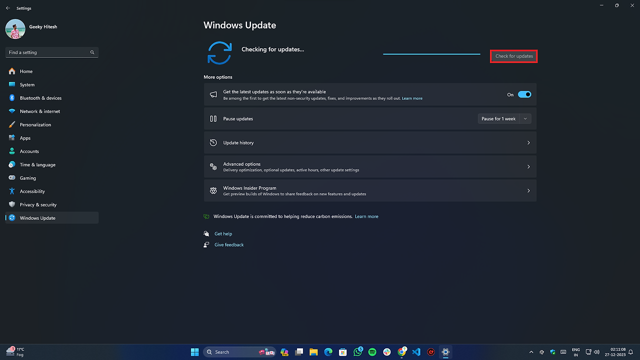Launch Microsoft Edge from taskbar
The image size is (640, 360).
(x=328, y=352)
